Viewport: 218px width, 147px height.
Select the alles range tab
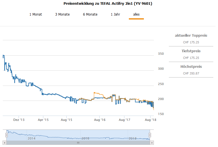pos(136,14)
